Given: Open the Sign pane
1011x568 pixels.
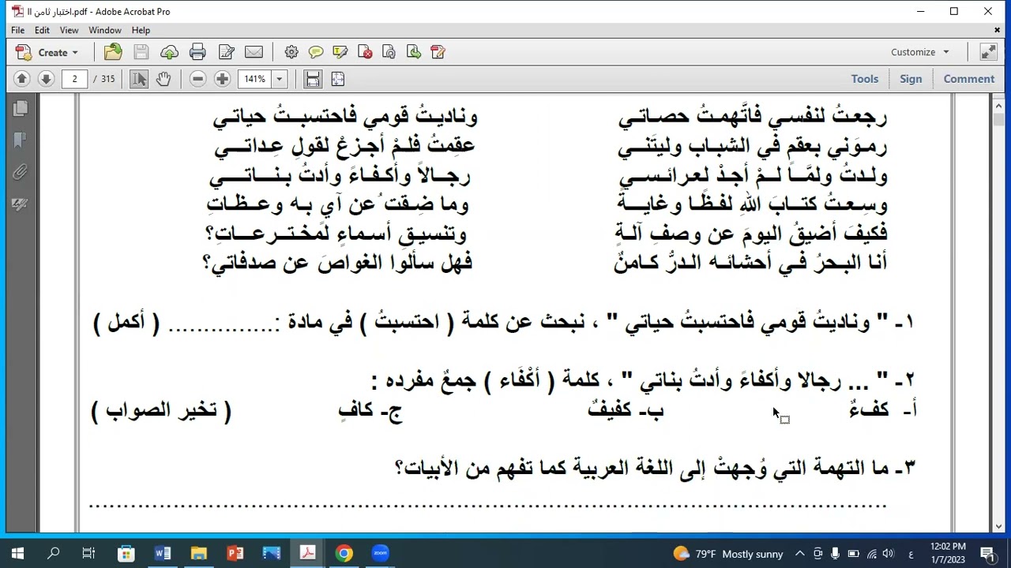Looking at the screenshot, I should [x=911, y=79].
